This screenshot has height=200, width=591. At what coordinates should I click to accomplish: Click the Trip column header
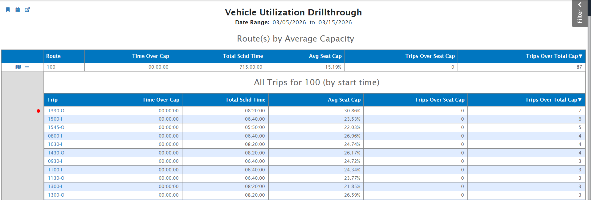coord(52,100)
